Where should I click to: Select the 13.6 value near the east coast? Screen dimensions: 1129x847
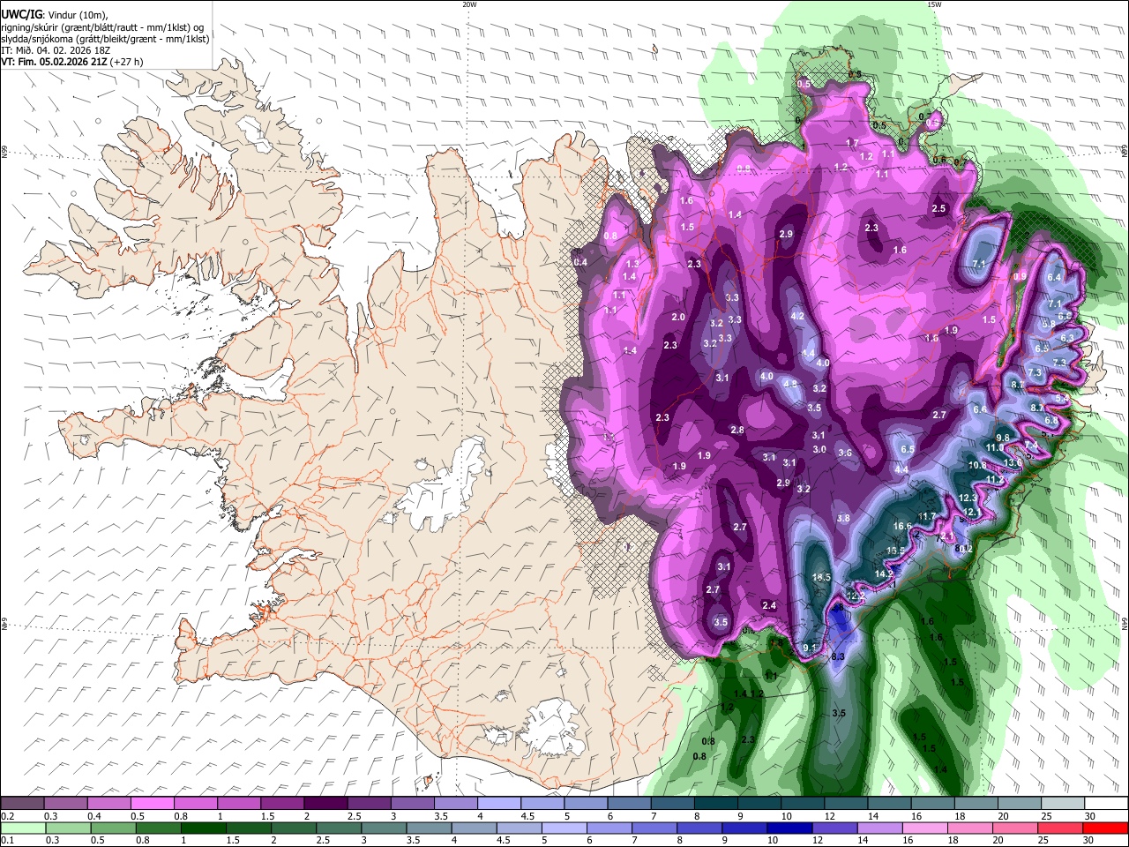1013,462
